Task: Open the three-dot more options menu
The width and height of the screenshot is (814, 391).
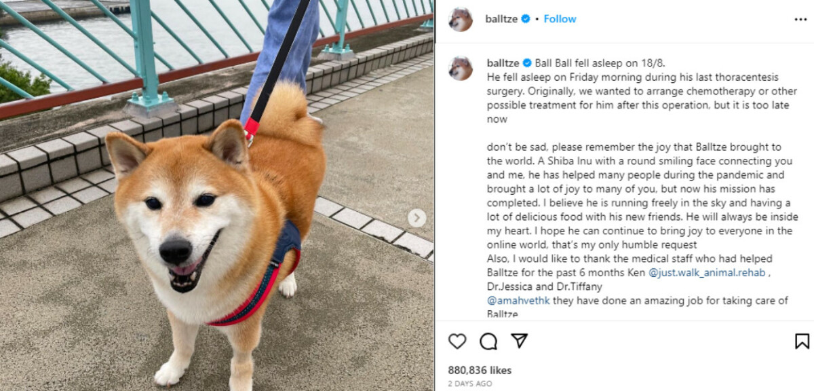Action: pyautogui.click(x=800, y=19)
